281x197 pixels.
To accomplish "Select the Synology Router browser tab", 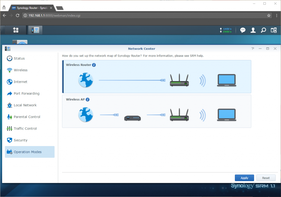I will [x=32, y=8].
